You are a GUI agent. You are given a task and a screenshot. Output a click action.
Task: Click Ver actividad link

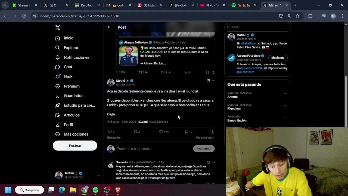click(x=205, y=138)
